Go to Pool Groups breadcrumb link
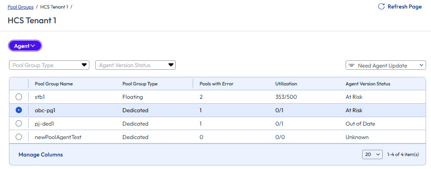This screenshot has width=431, height=169. (x=21, y=7)
